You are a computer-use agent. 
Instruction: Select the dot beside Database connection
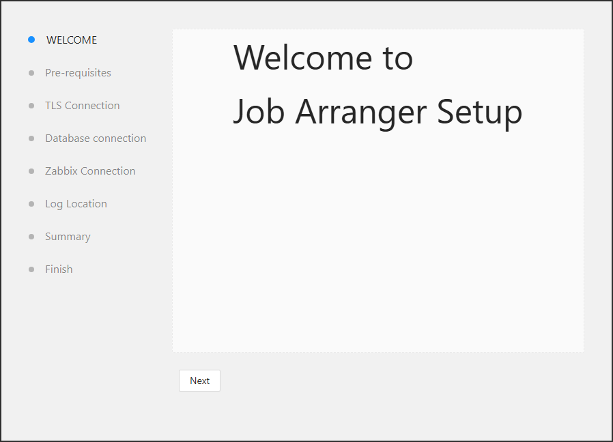click(31, 138)
